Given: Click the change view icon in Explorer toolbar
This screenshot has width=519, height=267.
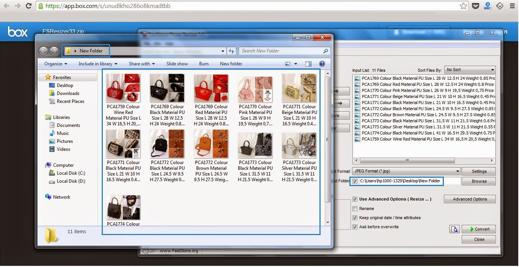Looking at the screenshot, I should 288,64.
